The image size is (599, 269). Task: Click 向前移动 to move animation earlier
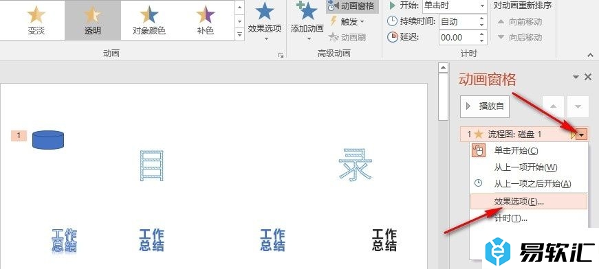click(520, 22)
